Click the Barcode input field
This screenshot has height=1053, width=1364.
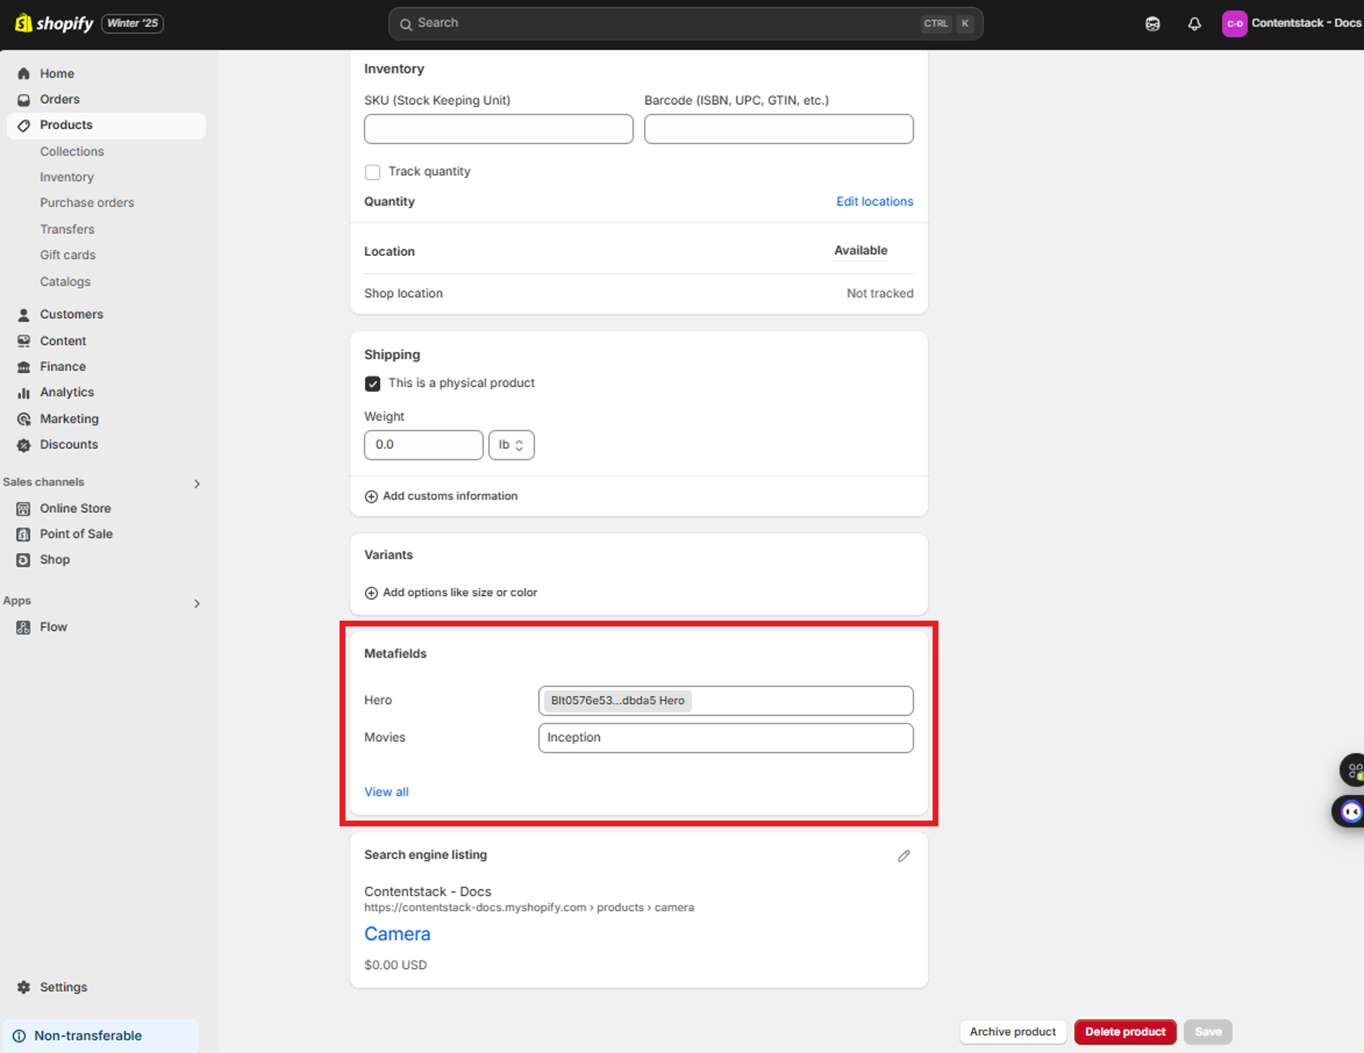tap(779, 129)
